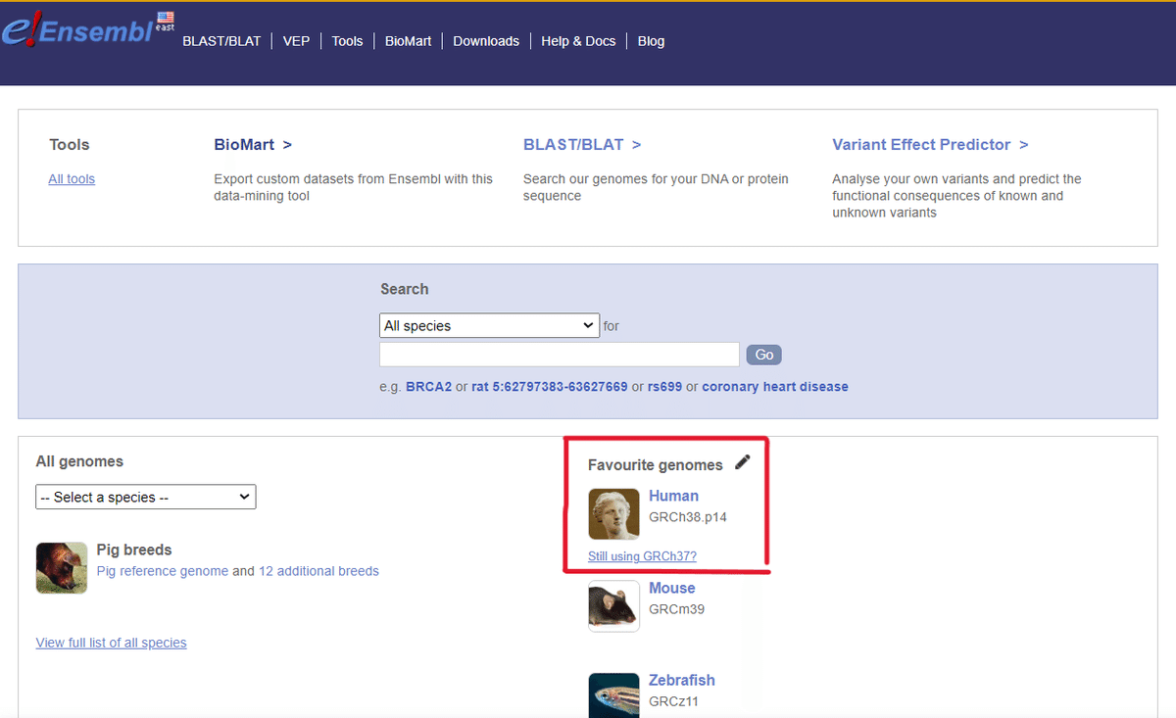Image resolution: width=1176 pixels, height=718 pixels.
Task: Click the rs699 example search link
Action: (x=664, y=387)
